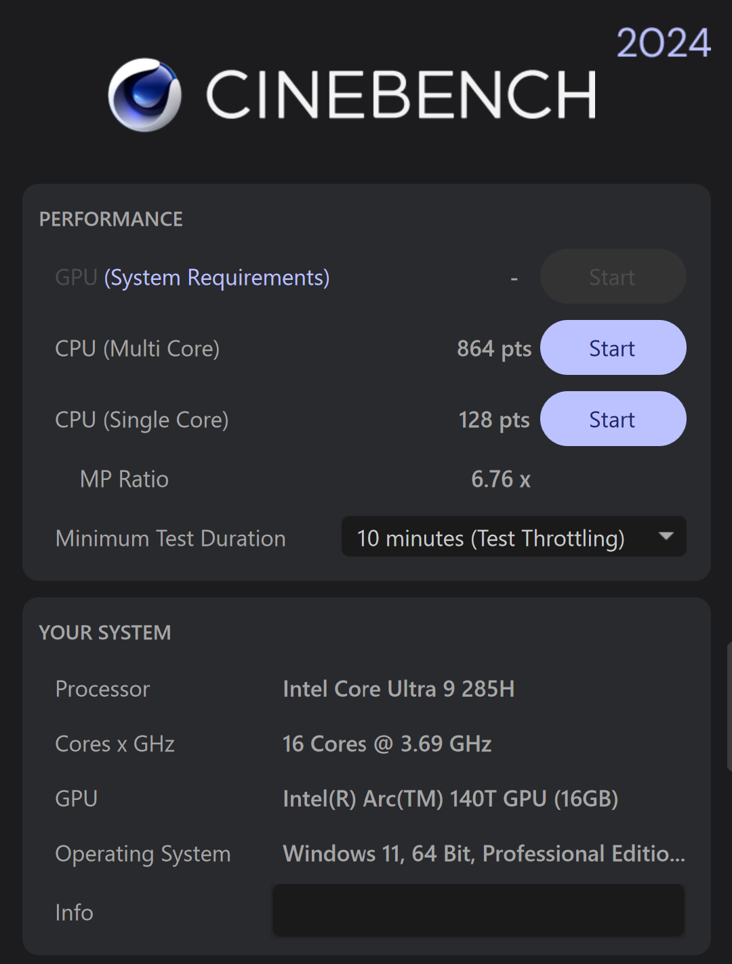Click the PERFORMANCE section heading
The image size is (732, 964).
[x=111, y=219]
